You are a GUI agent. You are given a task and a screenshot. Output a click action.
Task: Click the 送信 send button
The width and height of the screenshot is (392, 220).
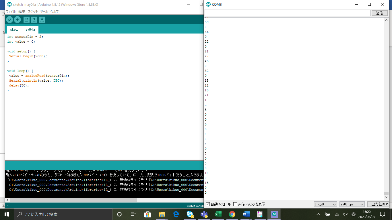[379, 13]
